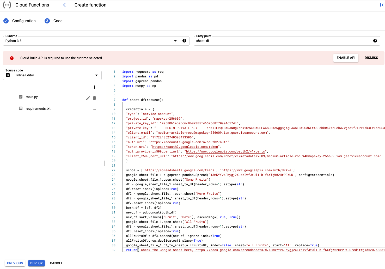Select the step 2 Code indicator
Screen dimensions: 385x269
(x=47, y=21)
